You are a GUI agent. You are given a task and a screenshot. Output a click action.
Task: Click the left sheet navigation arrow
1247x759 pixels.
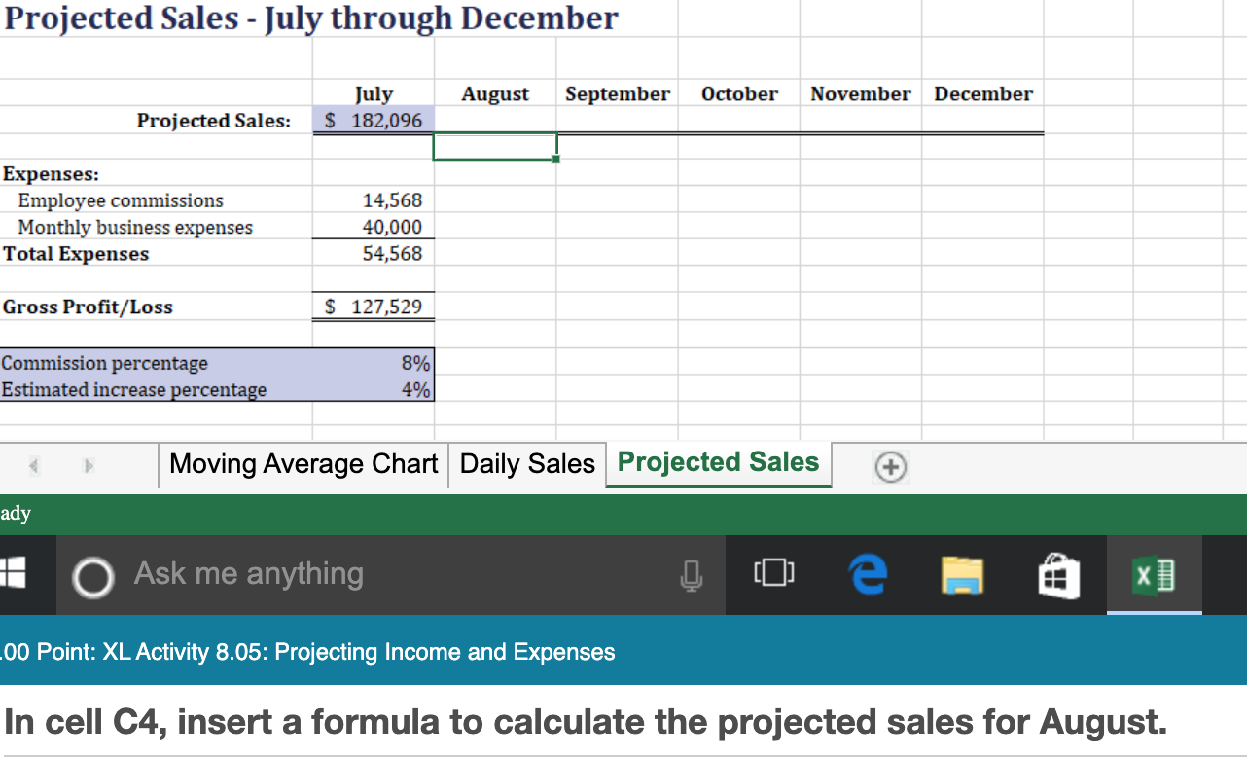click(x=33, y=466)
